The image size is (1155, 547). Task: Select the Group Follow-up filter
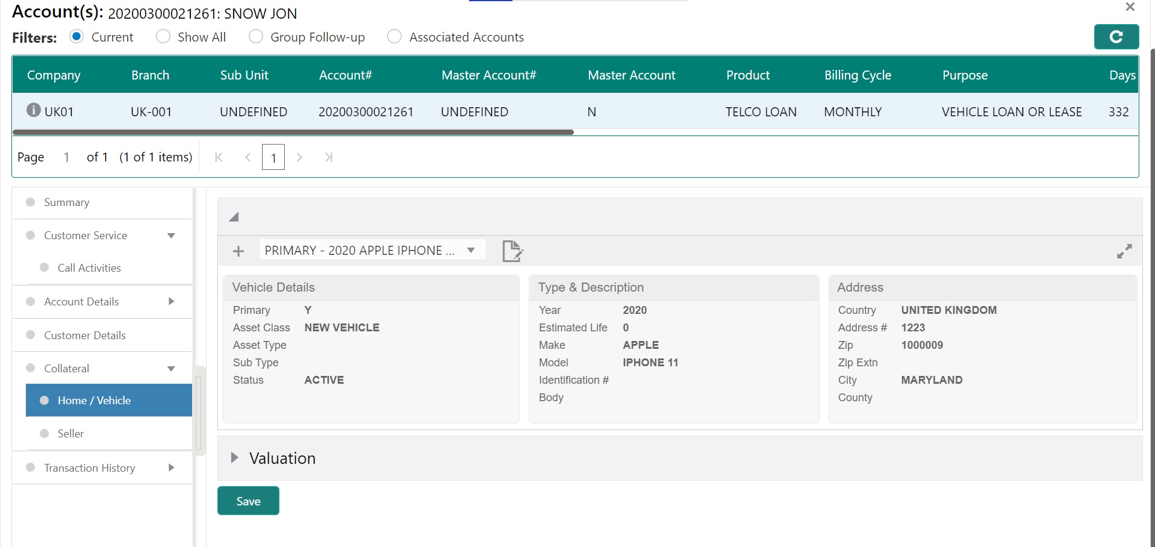point(255,36)
